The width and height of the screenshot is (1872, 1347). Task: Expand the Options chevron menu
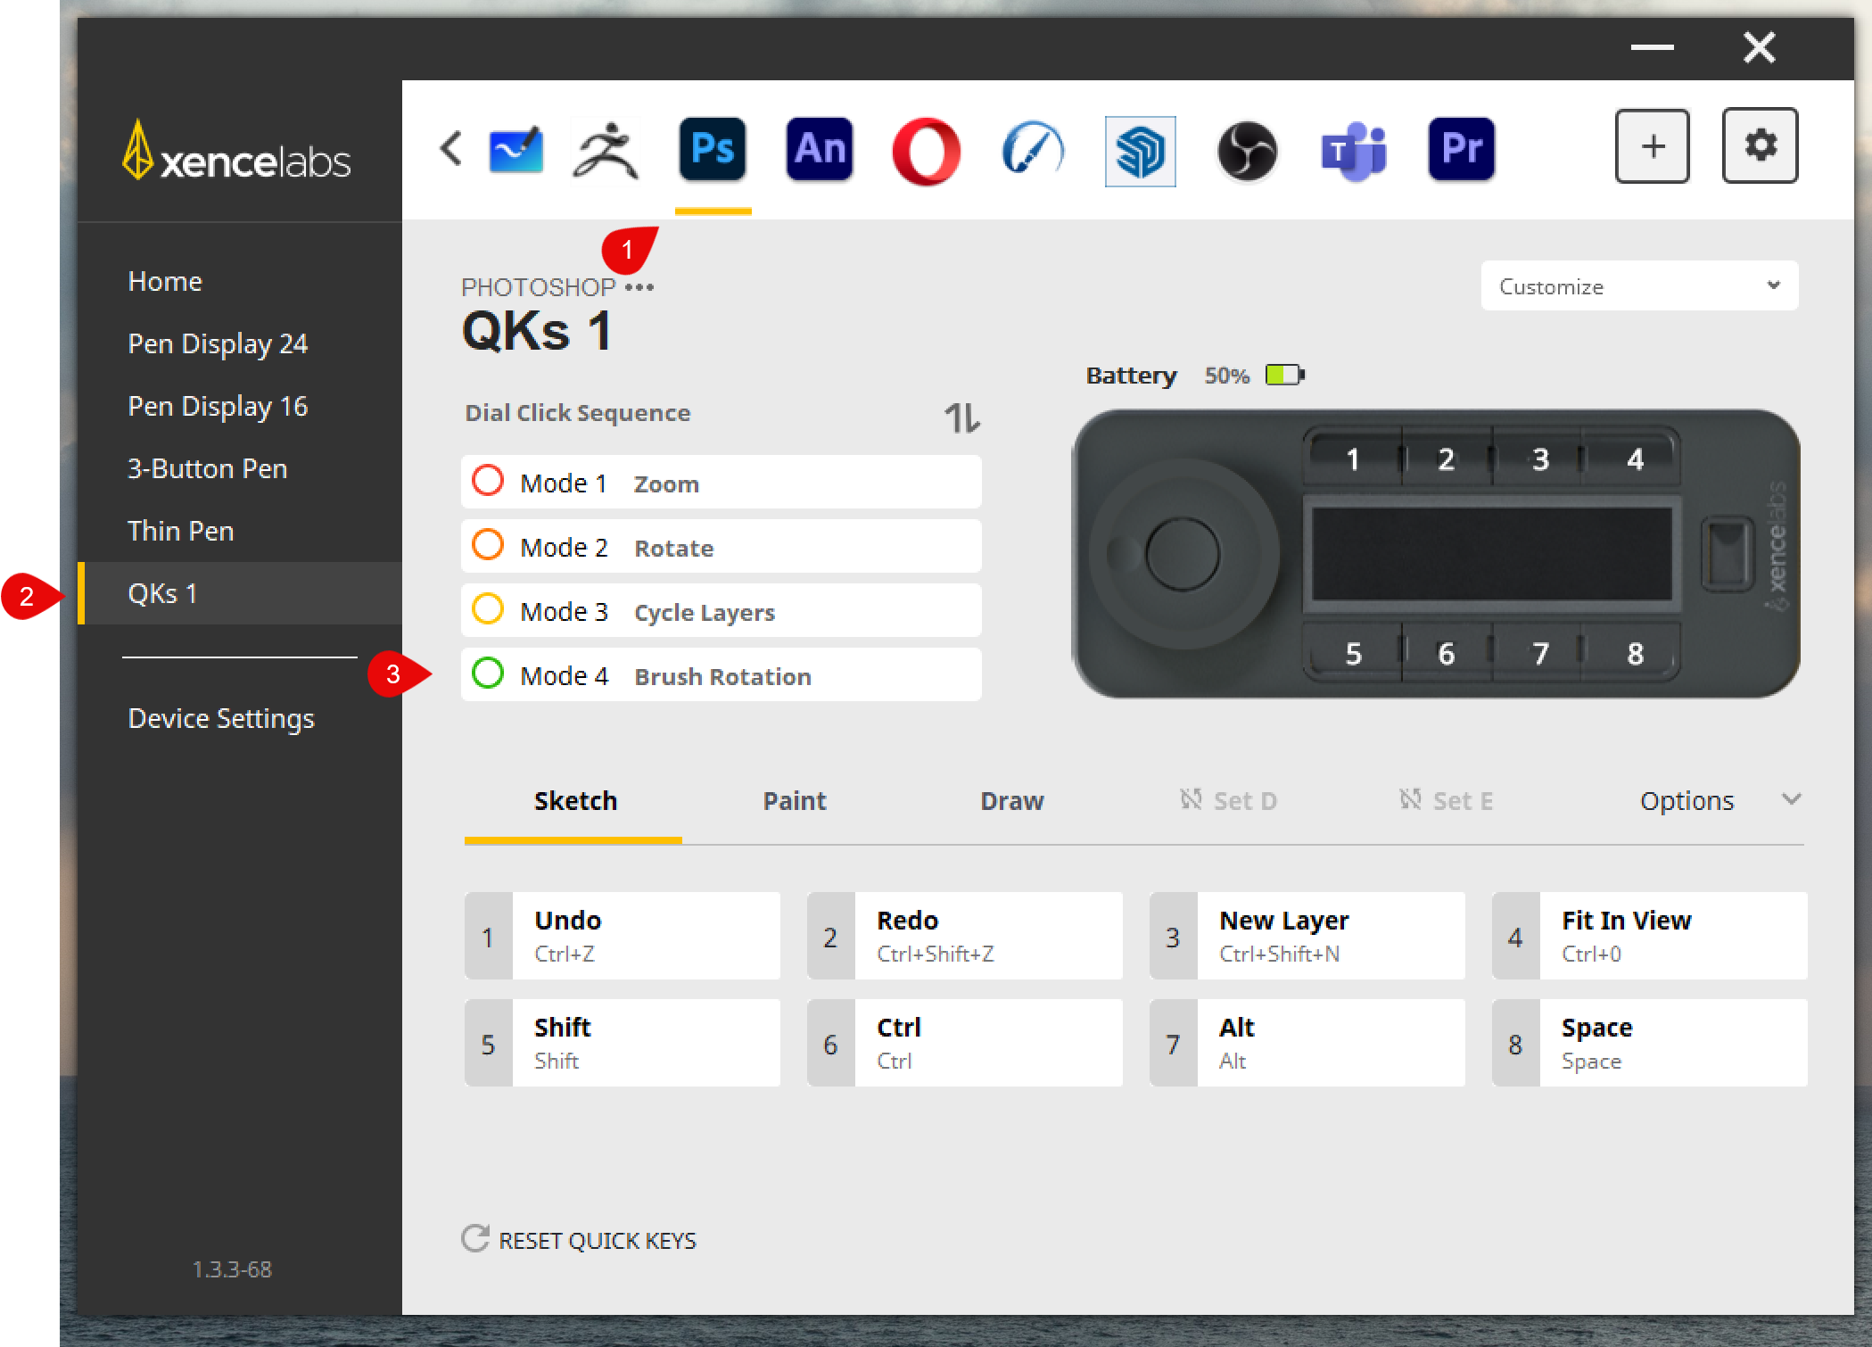[x=1791, y=799]
